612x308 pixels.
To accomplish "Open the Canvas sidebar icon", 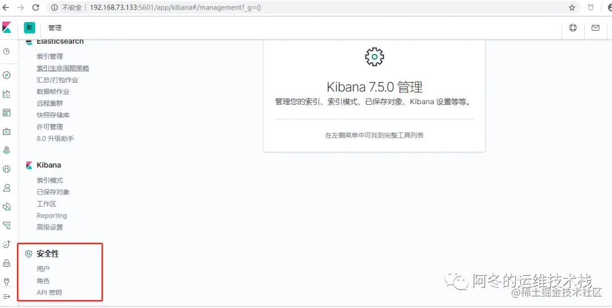I will click(6, 131).
